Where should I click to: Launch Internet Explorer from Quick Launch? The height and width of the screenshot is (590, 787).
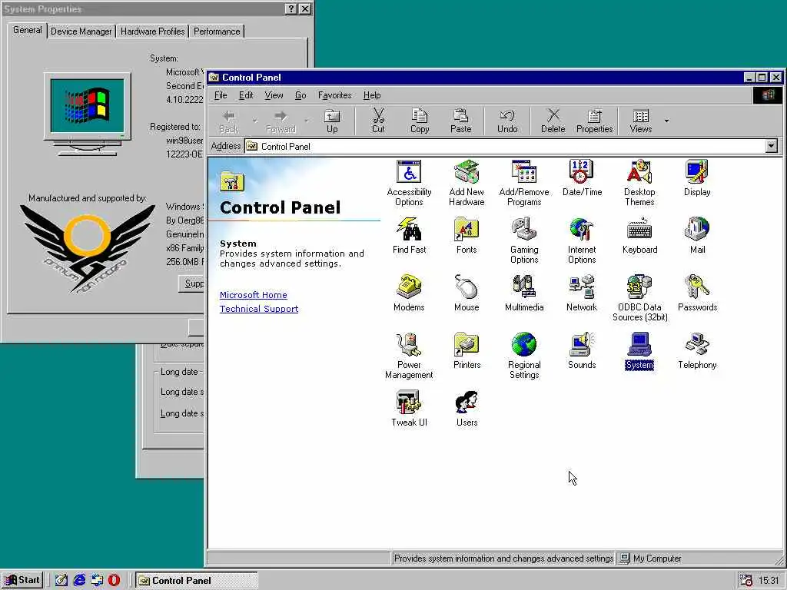tap(79, 580)
